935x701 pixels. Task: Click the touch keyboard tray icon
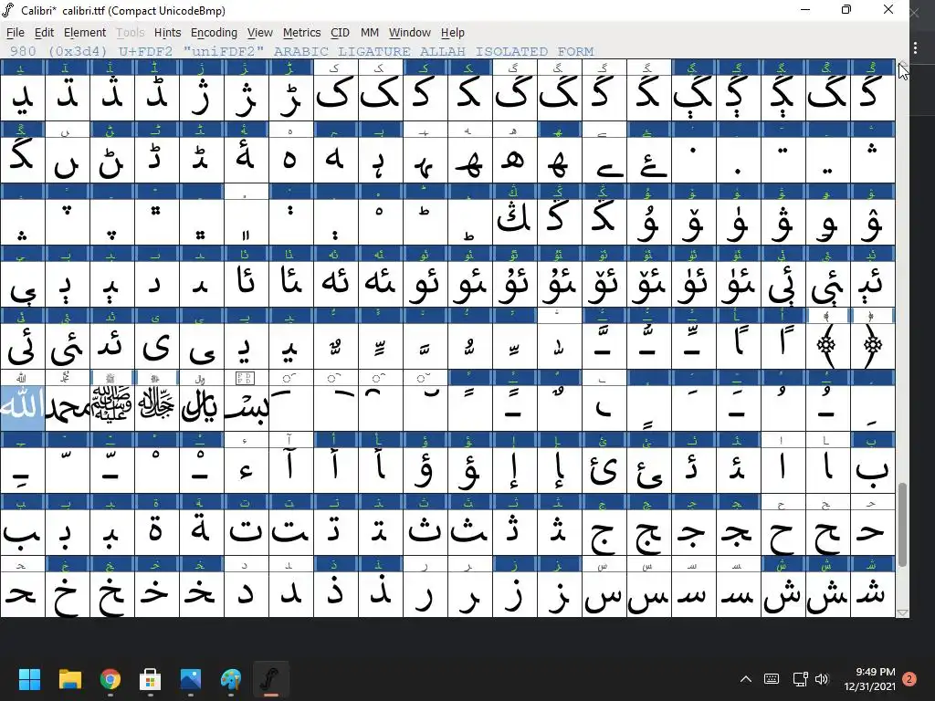(772, 679)
